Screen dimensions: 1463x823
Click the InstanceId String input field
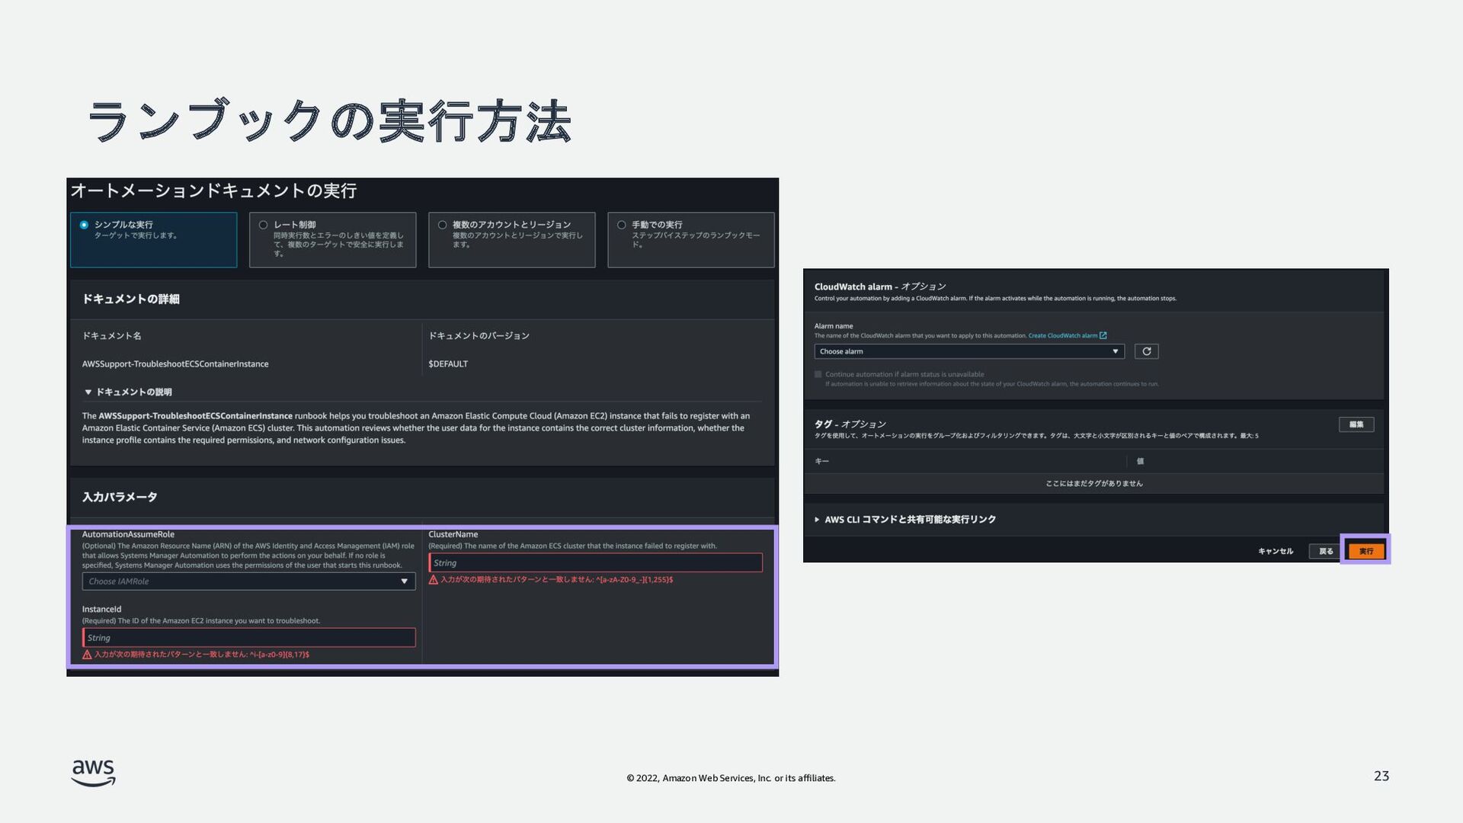pos(248,638)
